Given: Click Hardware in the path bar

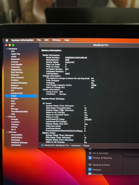Looking at the screenshot, I should point(76,146).
